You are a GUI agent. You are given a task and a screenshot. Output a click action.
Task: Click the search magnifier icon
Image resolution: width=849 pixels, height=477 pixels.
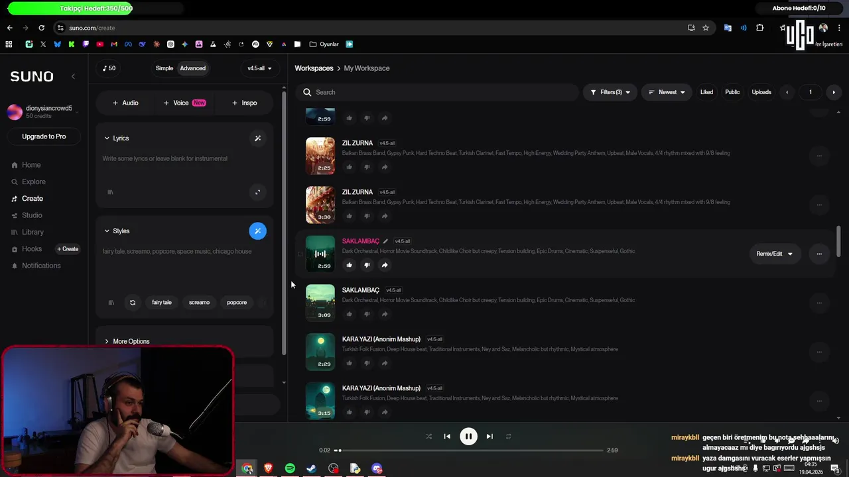pyautogui.click(x=307, y=92)
